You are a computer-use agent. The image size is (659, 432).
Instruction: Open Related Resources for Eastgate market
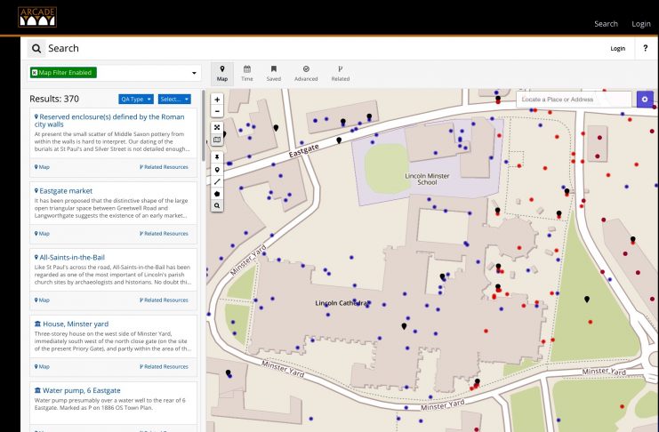click(164, 234)
